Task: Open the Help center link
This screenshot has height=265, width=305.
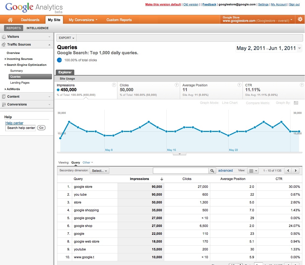Action: [14, 123]
